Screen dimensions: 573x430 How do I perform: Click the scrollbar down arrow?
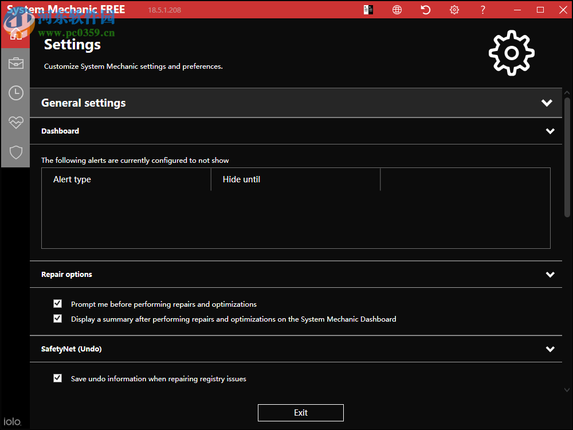click(567, 390)
